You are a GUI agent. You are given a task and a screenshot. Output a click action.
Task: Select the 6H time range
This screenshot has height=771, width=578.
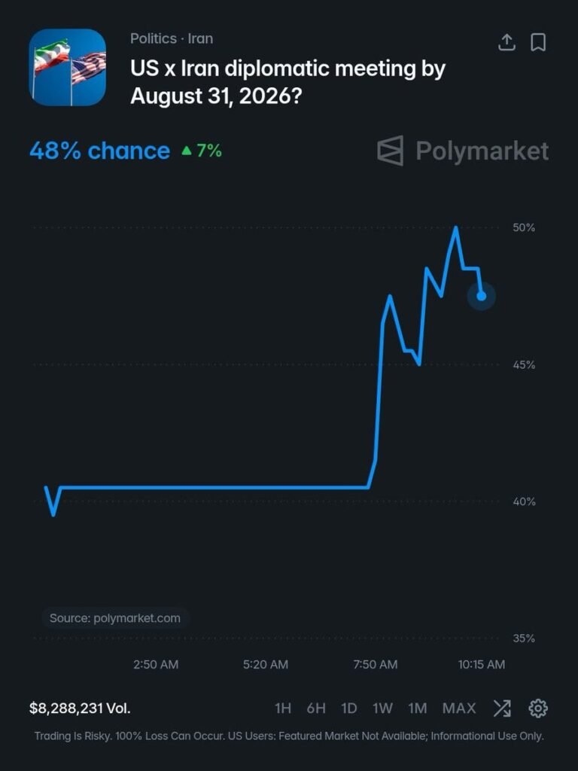coord(316,709)
